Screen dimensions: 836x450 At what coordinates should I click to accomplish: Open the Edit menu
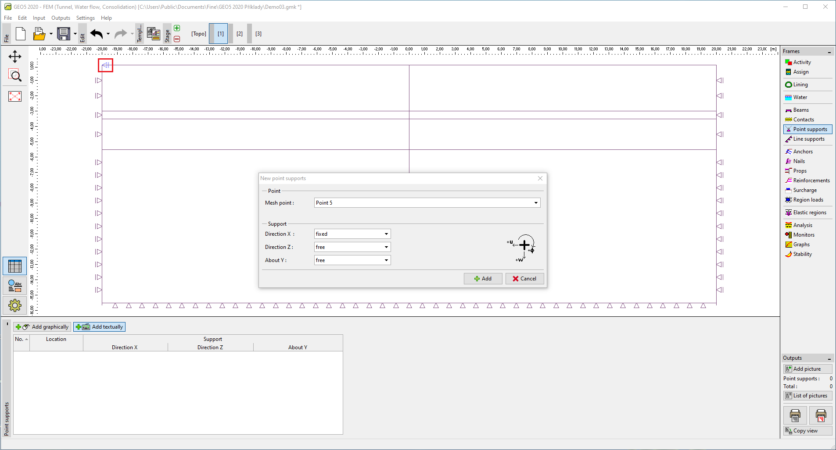click(x=22, y=18)
